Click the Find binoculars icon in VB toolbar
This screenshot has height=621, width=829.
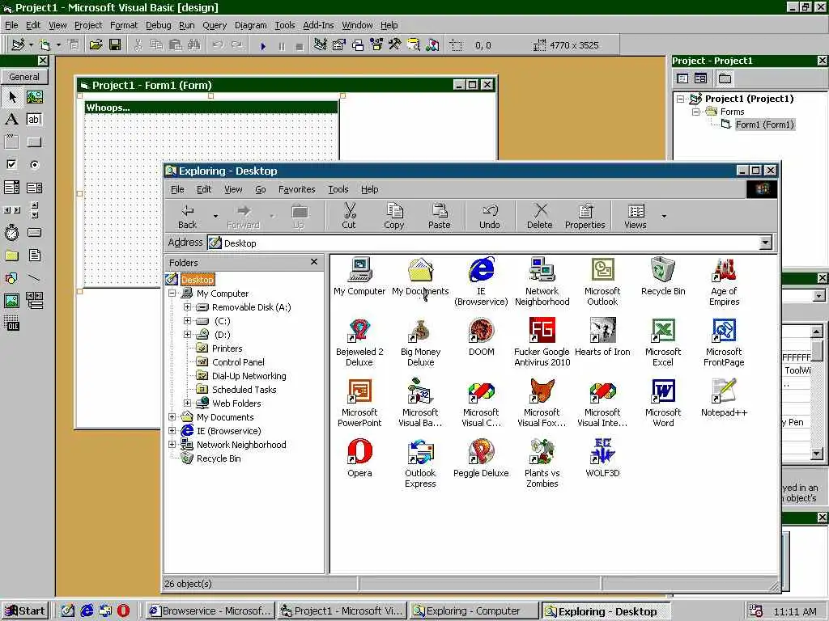pos(194,45)
